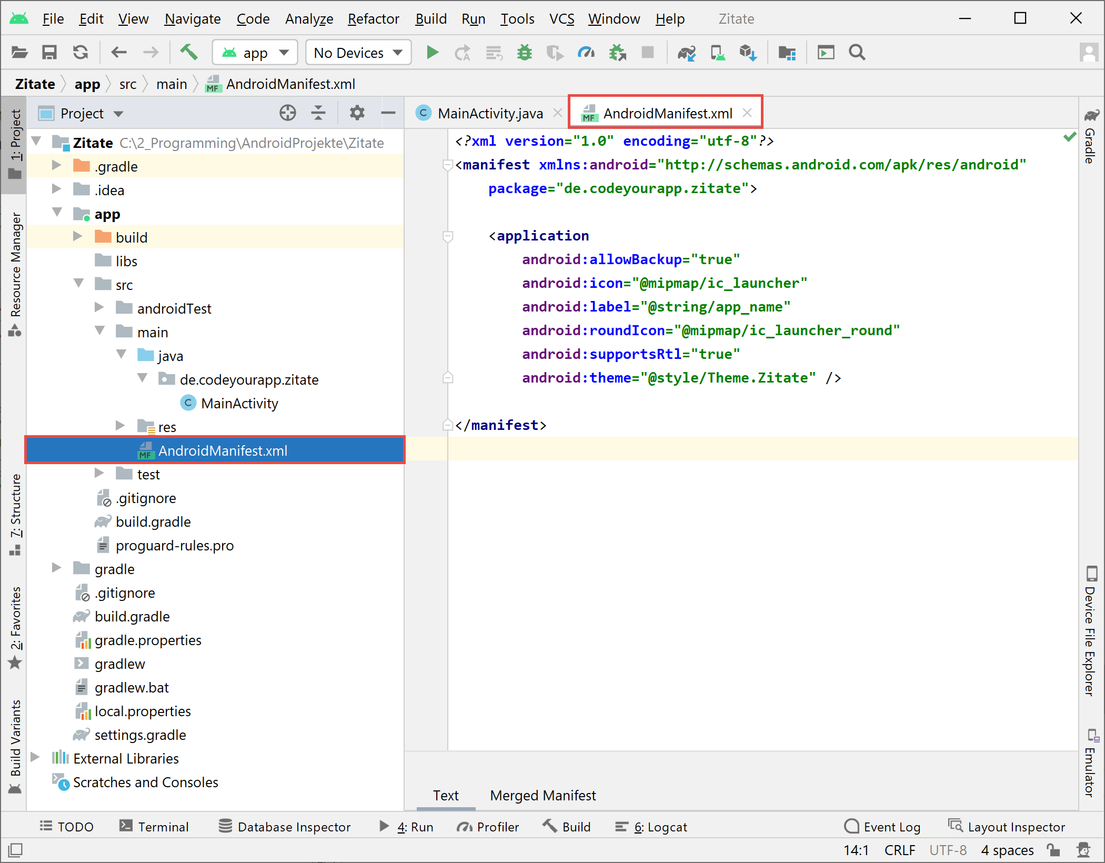Click the Search Everywhere magnifier icon
The image size is (1105, 863).
pos(857,53)
